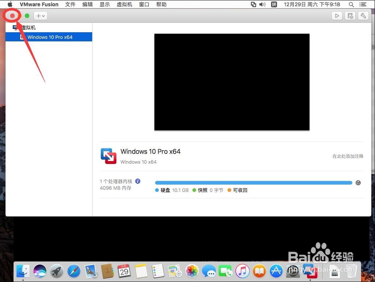Open FaceTime green icon in dock
This screenshot has height=282, width=375.
(x=225, y=271)
